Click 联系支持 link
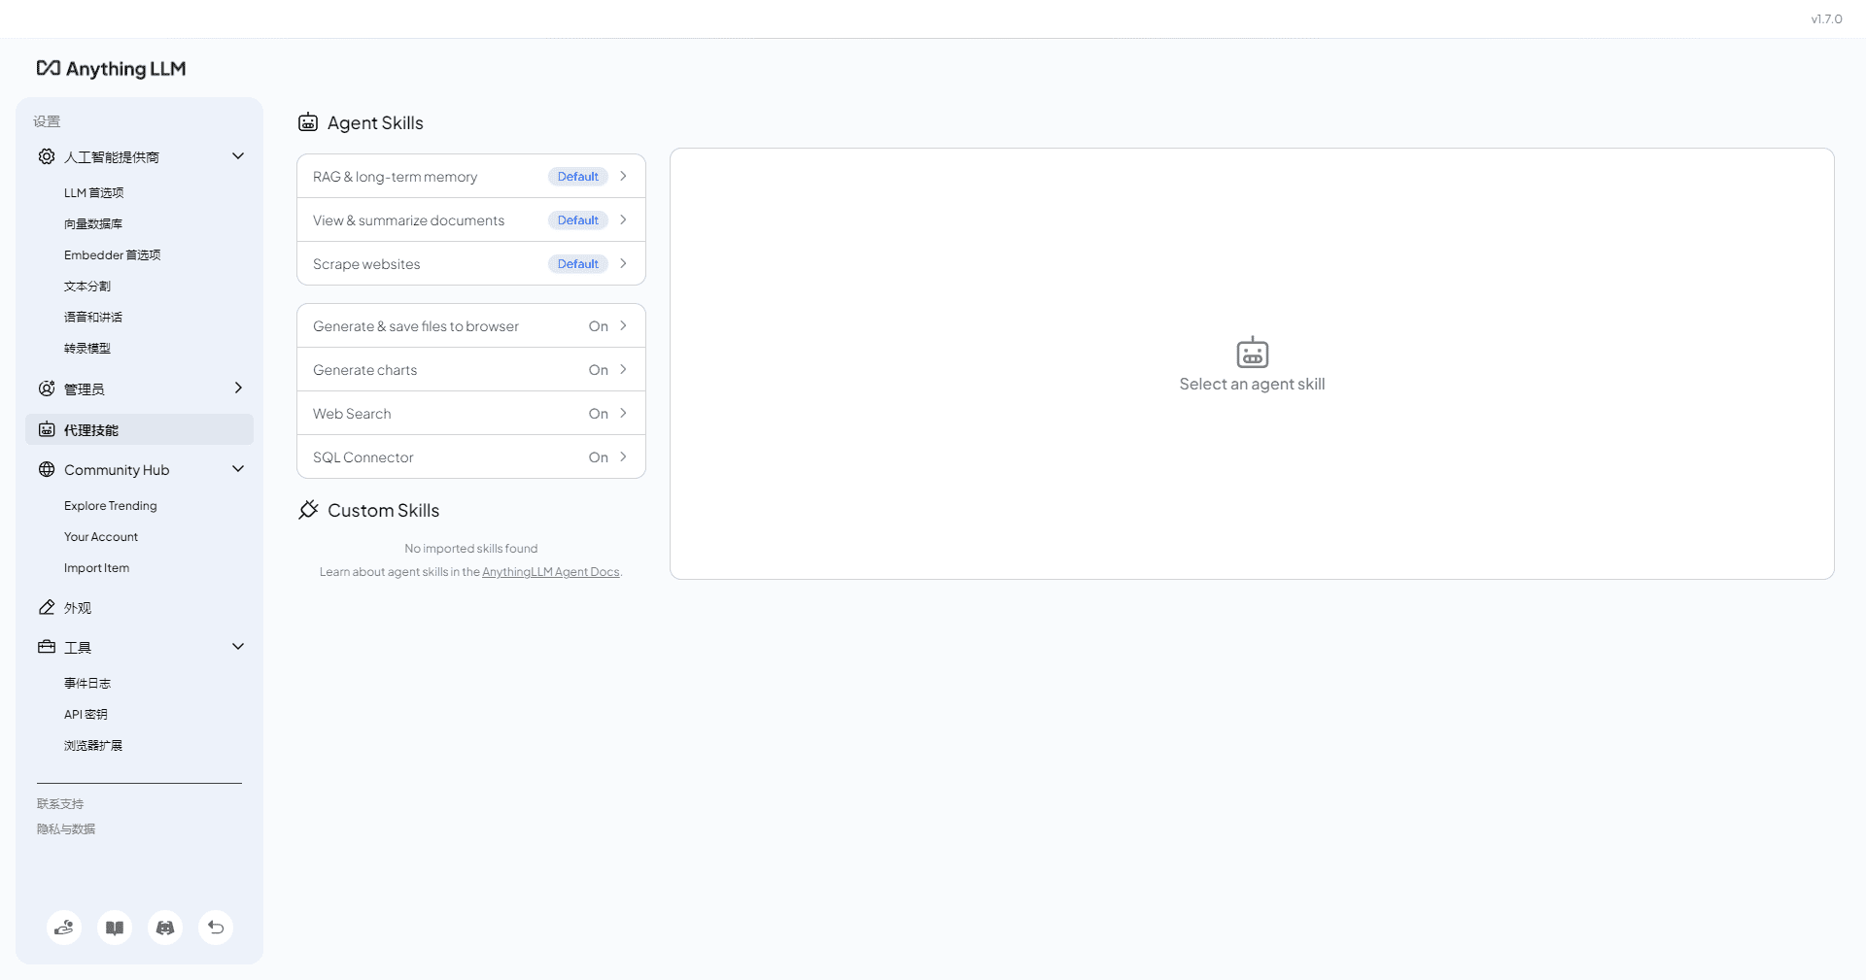The image size is (1866, 980). (x=60, y=803)
